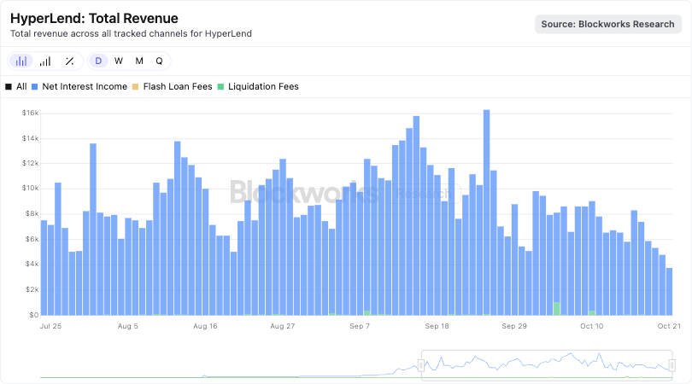Click the $12k y-axis label
The image size is (692, 384).
click(x=31, y=163)
